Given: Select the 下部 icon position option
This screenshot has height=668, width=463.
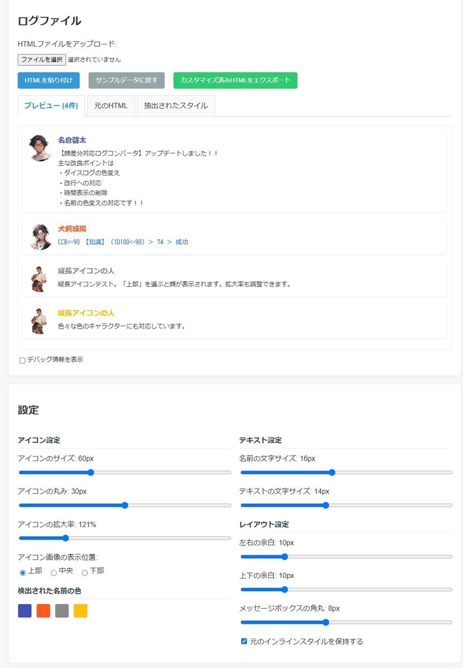Looking at the screenshot, I should [83, 573].
